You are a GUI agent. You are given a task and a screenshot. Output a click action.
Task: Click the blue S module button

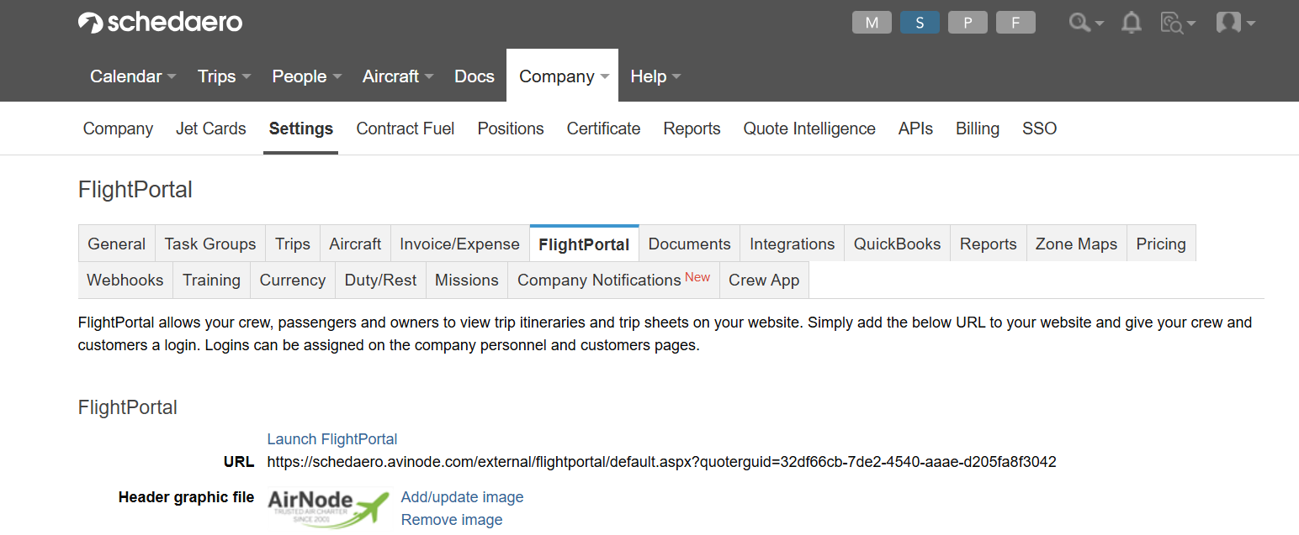(920, 23)
